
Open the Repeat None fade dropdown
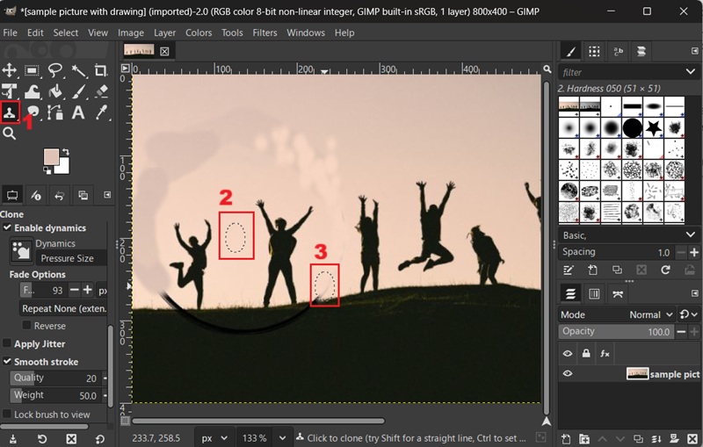pyautogui.click(x=63, y=308)
